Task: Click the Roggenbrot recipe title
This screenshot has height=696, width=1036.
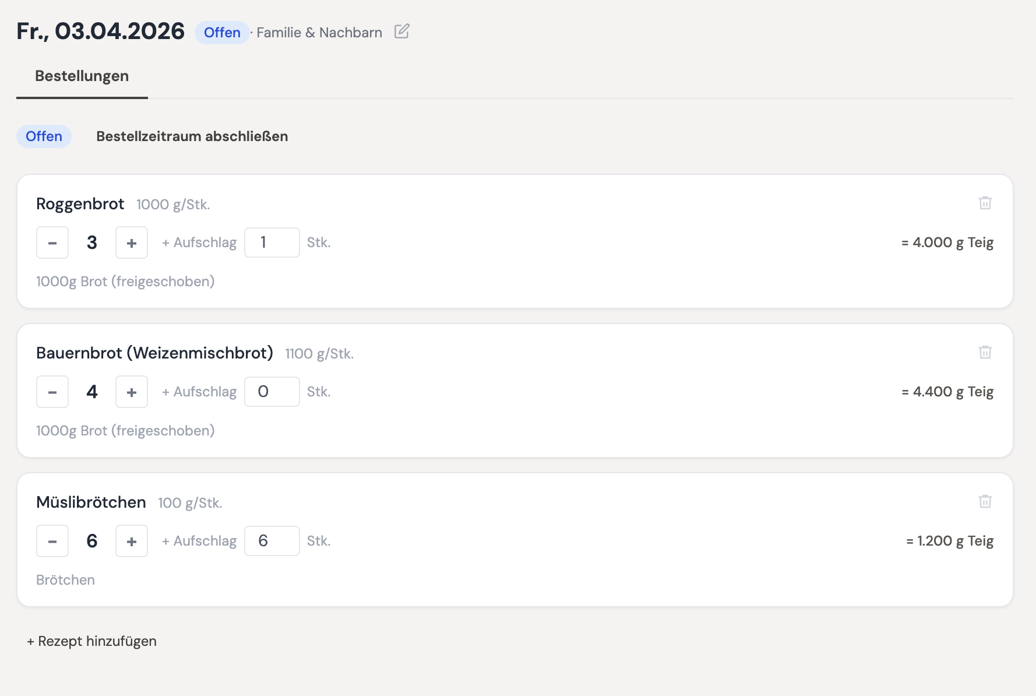Action: [80, 204]
